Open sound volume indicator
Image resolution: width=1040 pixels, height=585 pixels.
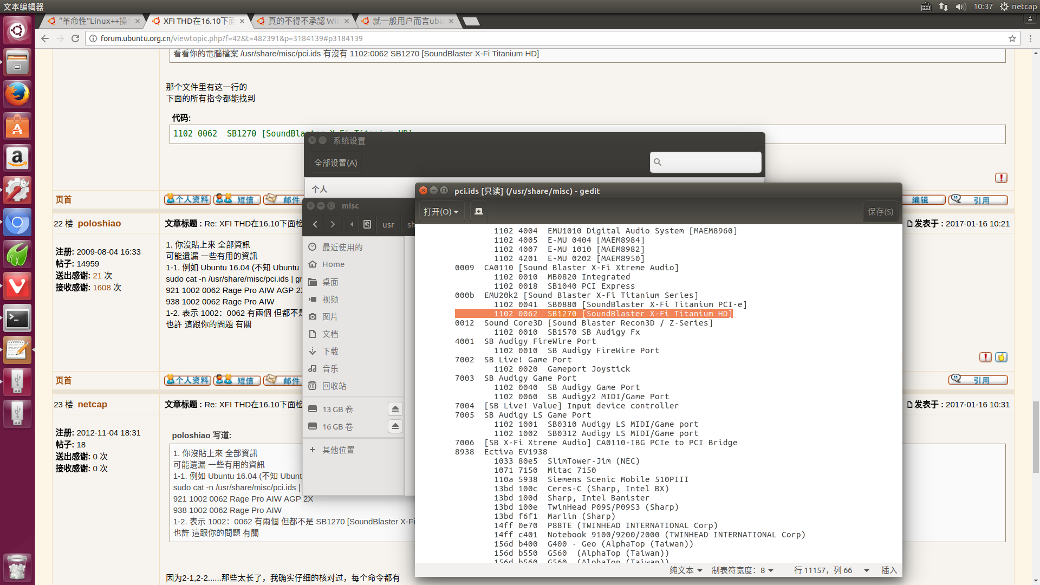pos(960,6)
